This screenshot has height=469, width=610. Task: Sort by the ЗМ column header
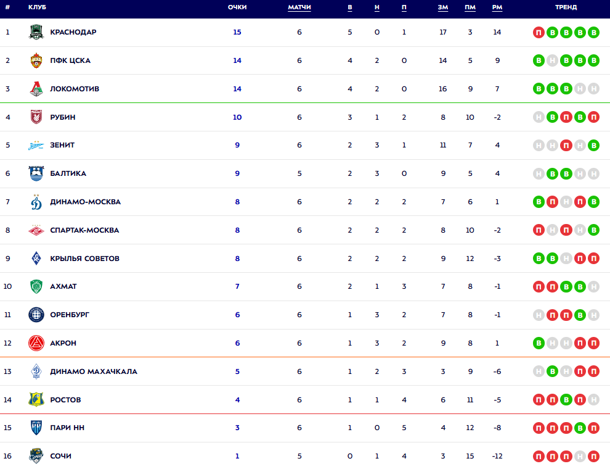click(443, 7)
